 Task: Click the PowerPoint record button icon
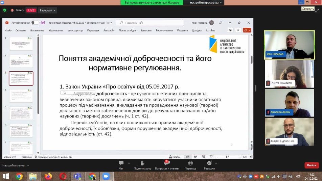230,30
